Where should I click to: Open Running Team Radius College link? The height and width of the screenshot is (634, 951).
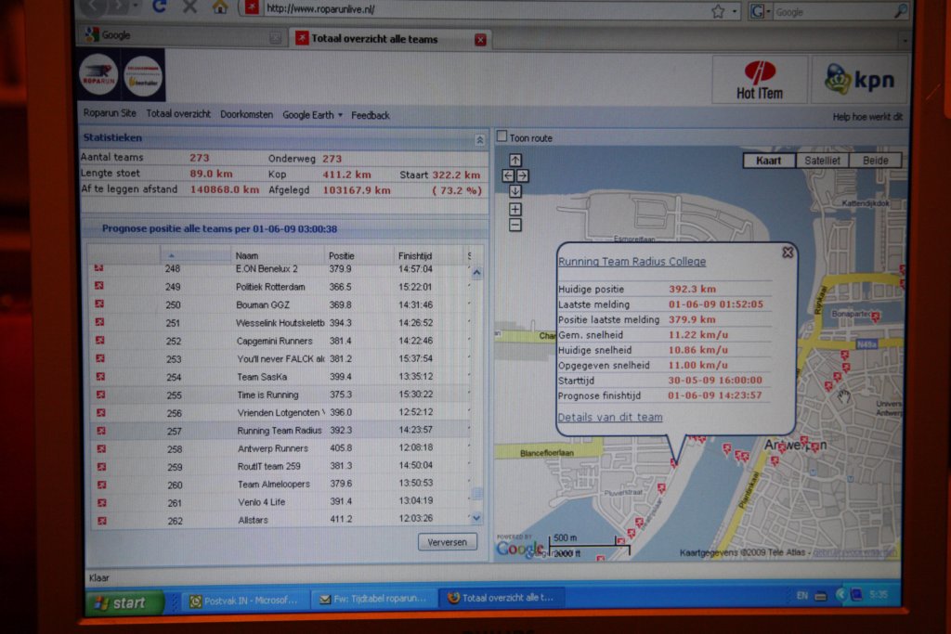pyautogui.click(x=632, y=261)
